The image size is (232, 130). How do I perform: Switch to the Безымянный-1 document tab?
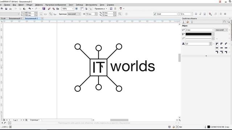15,18
